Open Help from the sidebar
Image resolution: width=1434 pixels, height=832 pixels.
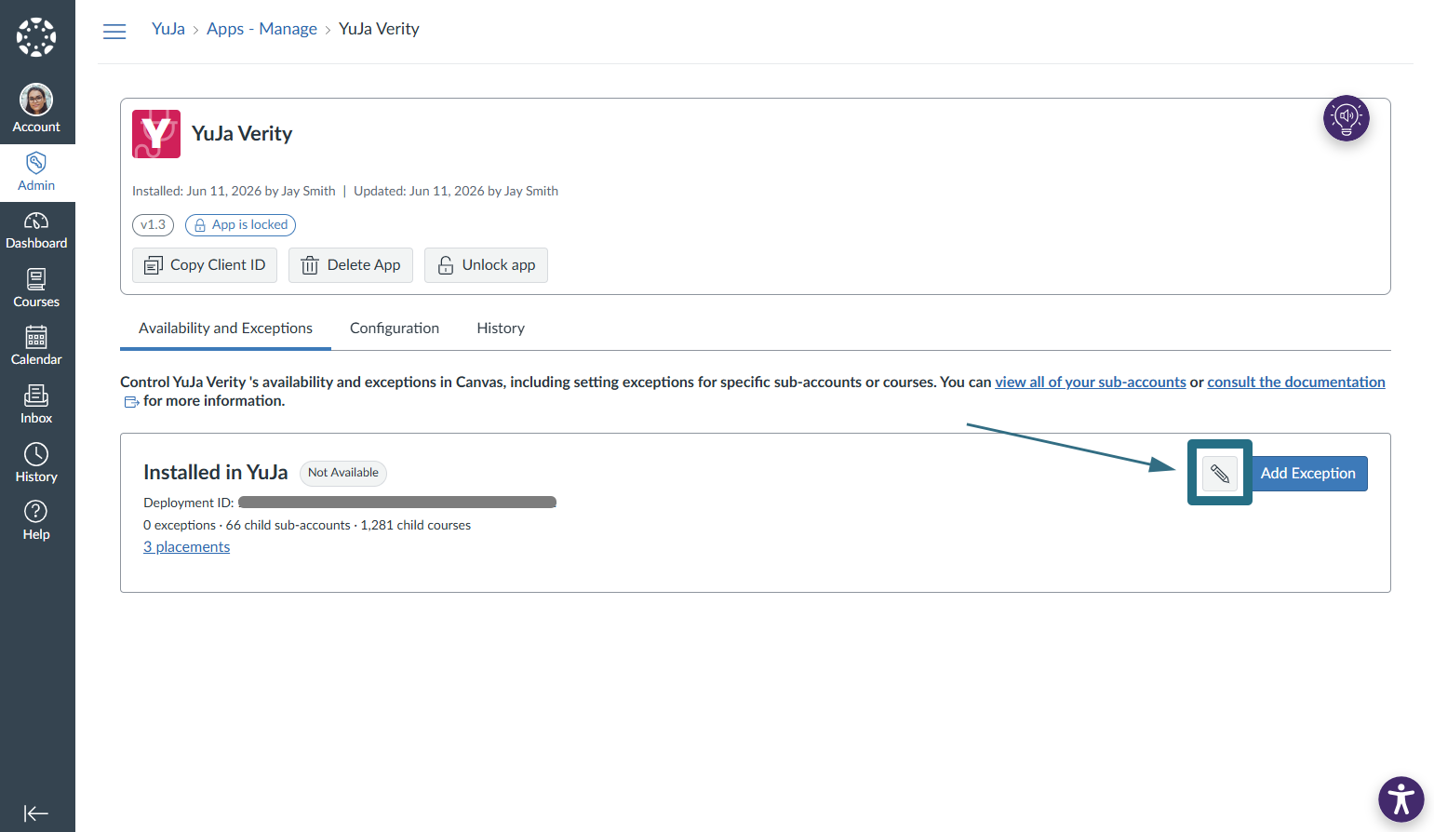point(36,521)
